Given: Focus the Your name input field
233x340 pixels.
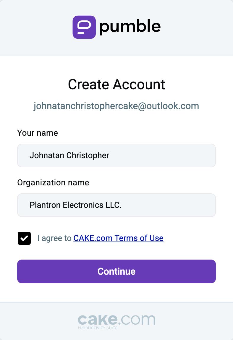Looking at the screenshot, I should pyautogui.click(x=117, y=156).
